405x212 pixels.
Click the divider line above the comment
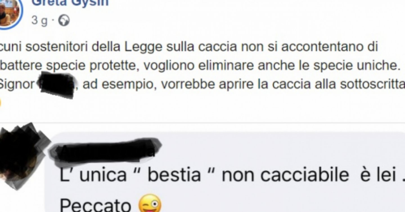202,122
